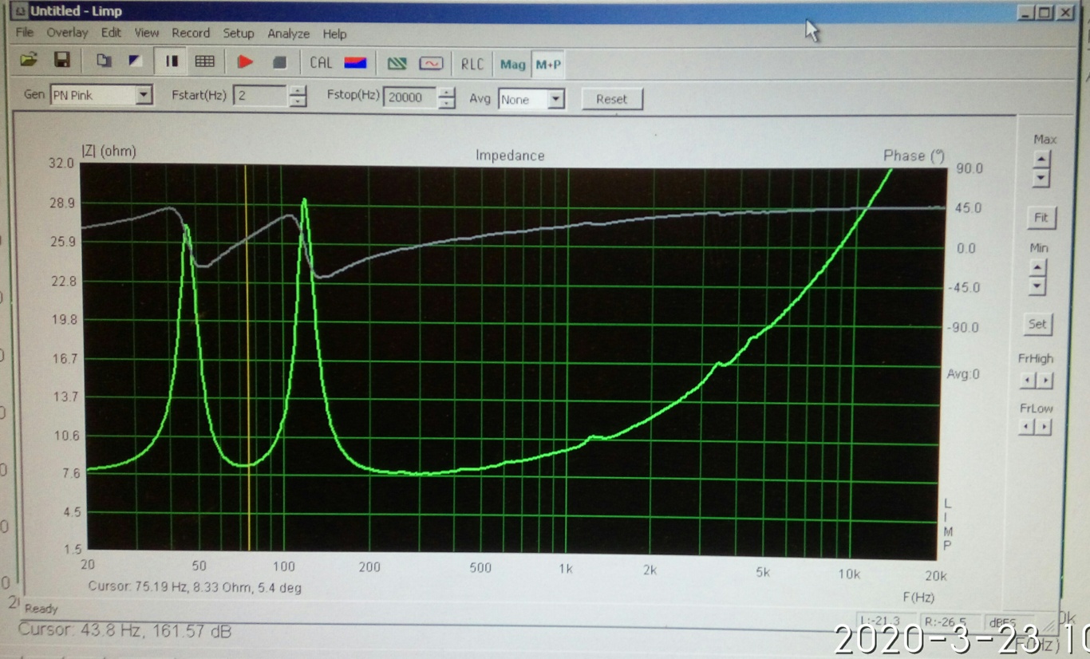1090x659 pixels.
Task: Increase Fstart with the up spinner arrow
Action: (x=298, y=91)
